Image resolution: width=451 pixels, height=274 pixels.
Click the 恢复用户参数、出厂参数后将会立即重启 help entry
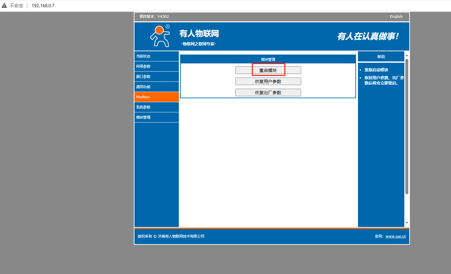point(384,80)
